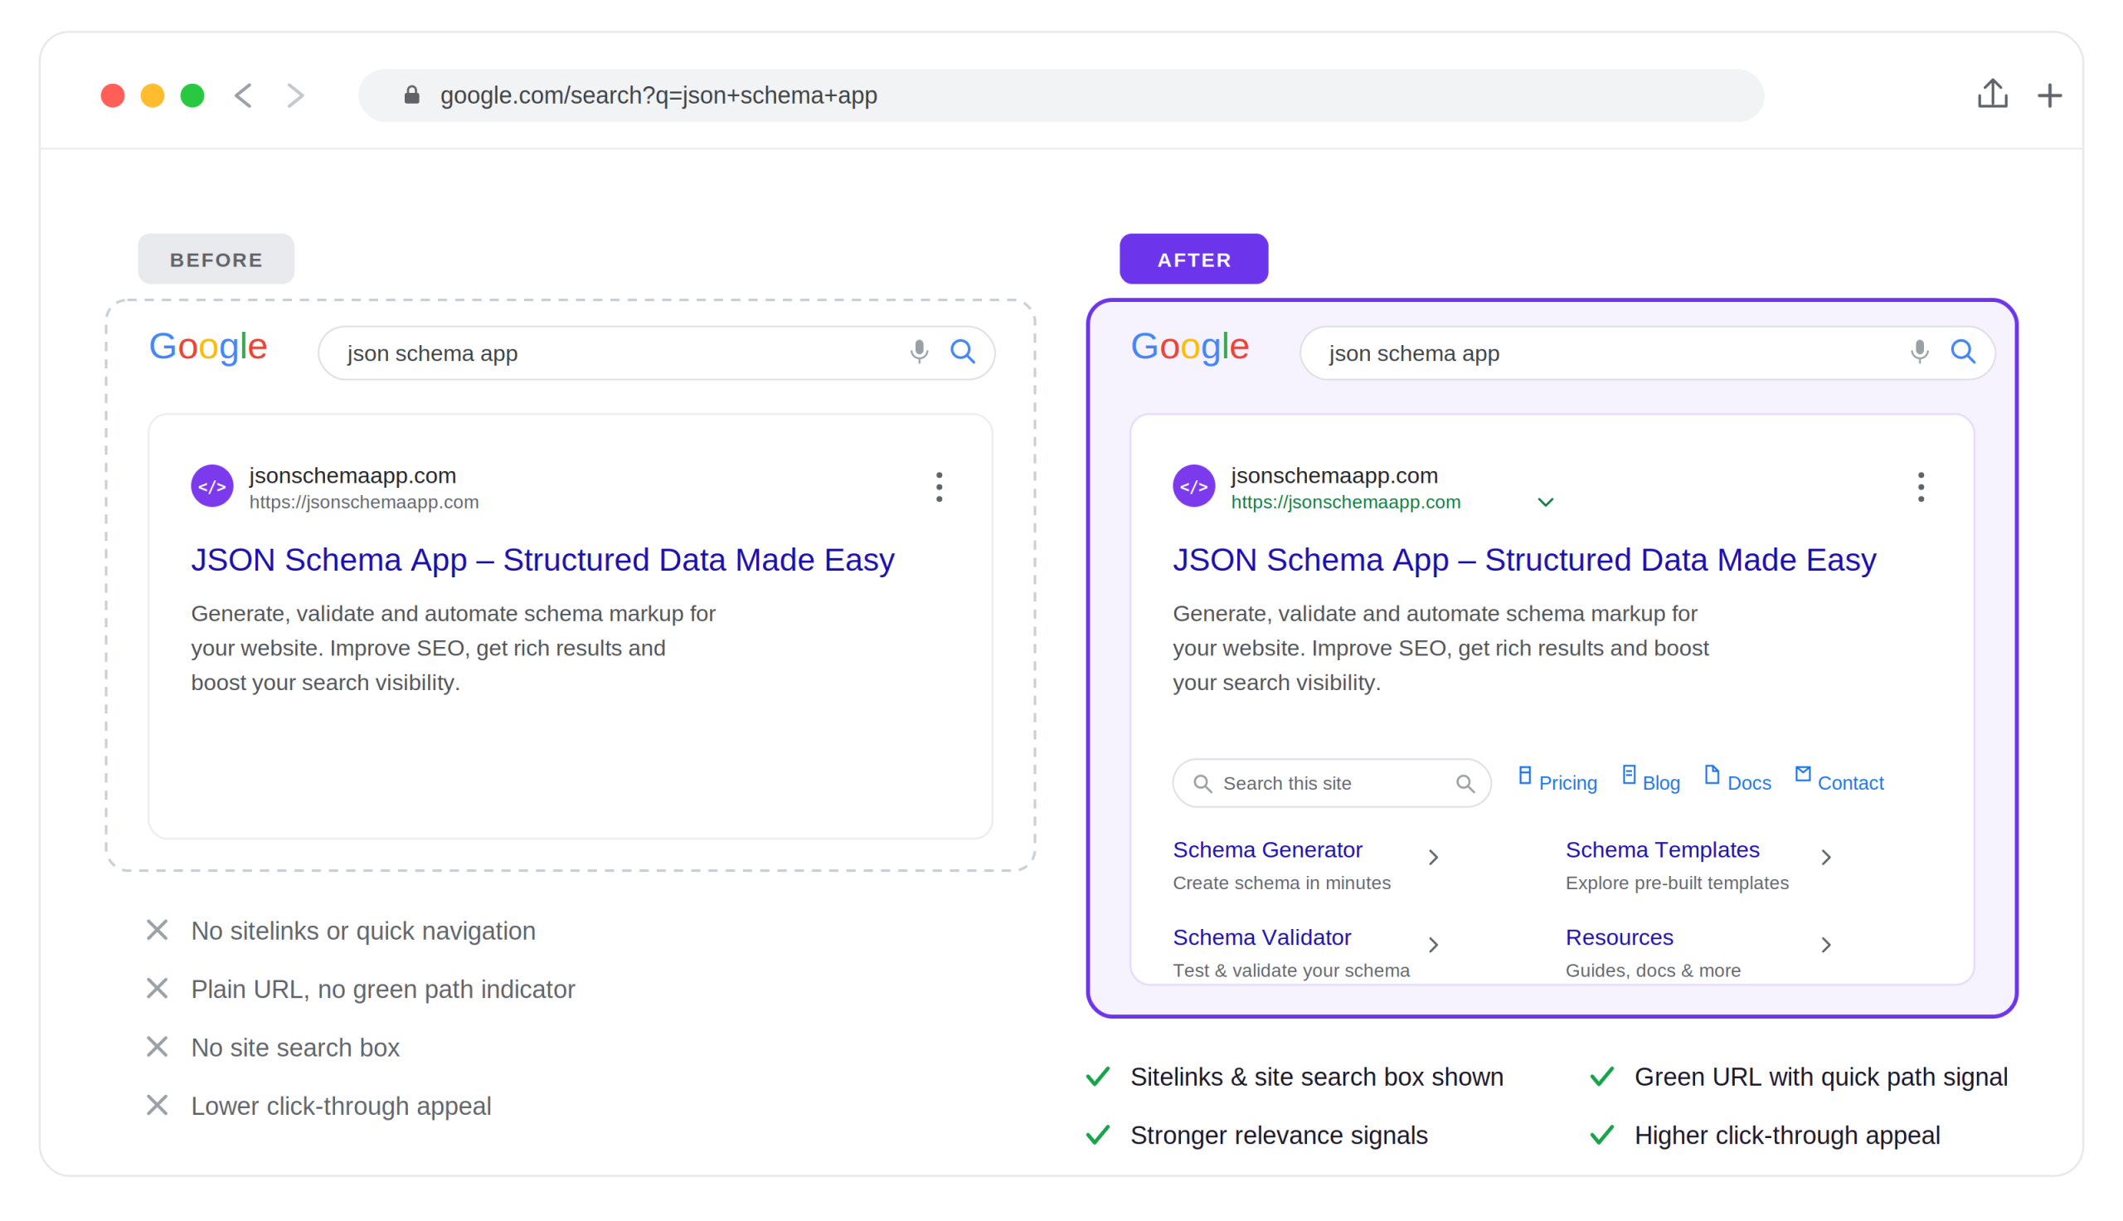This screenshot has width=2123, height=1221.
Task: Click the lock icon in the address bar
Action: [411, 95]
